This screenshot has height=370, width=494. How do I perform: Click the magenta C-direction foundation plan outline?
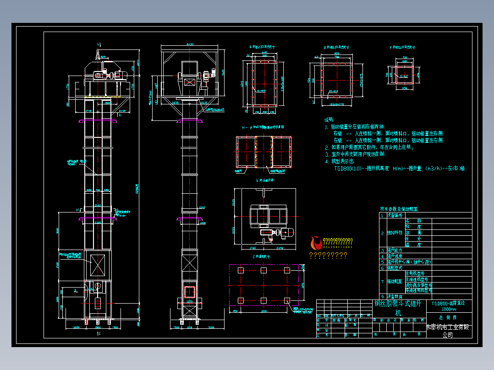click(264, 285)
